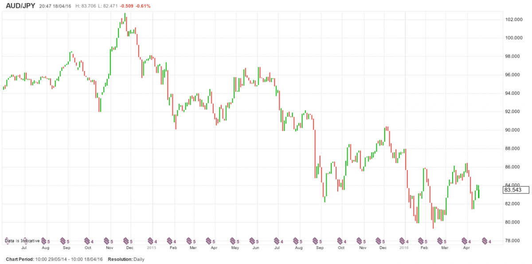Image resolution: width=532 pixels, height=264 pixels.
Task: Click the Data is Indicative notice
Action: [22, 241]
